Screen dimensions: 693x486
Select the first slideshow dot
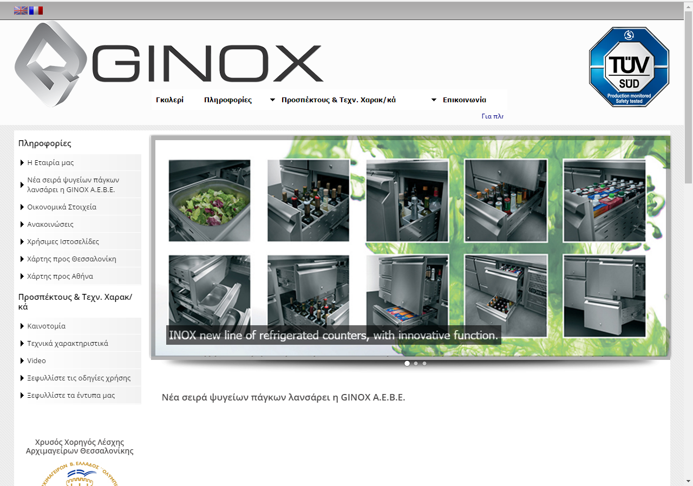[407, 363]
